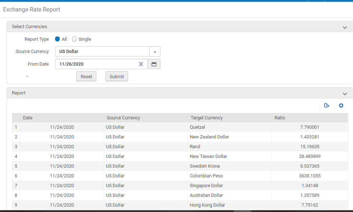The image size is (353, 212).
Task: Click the Hong Kong Dollar cell
Action: 207,205
